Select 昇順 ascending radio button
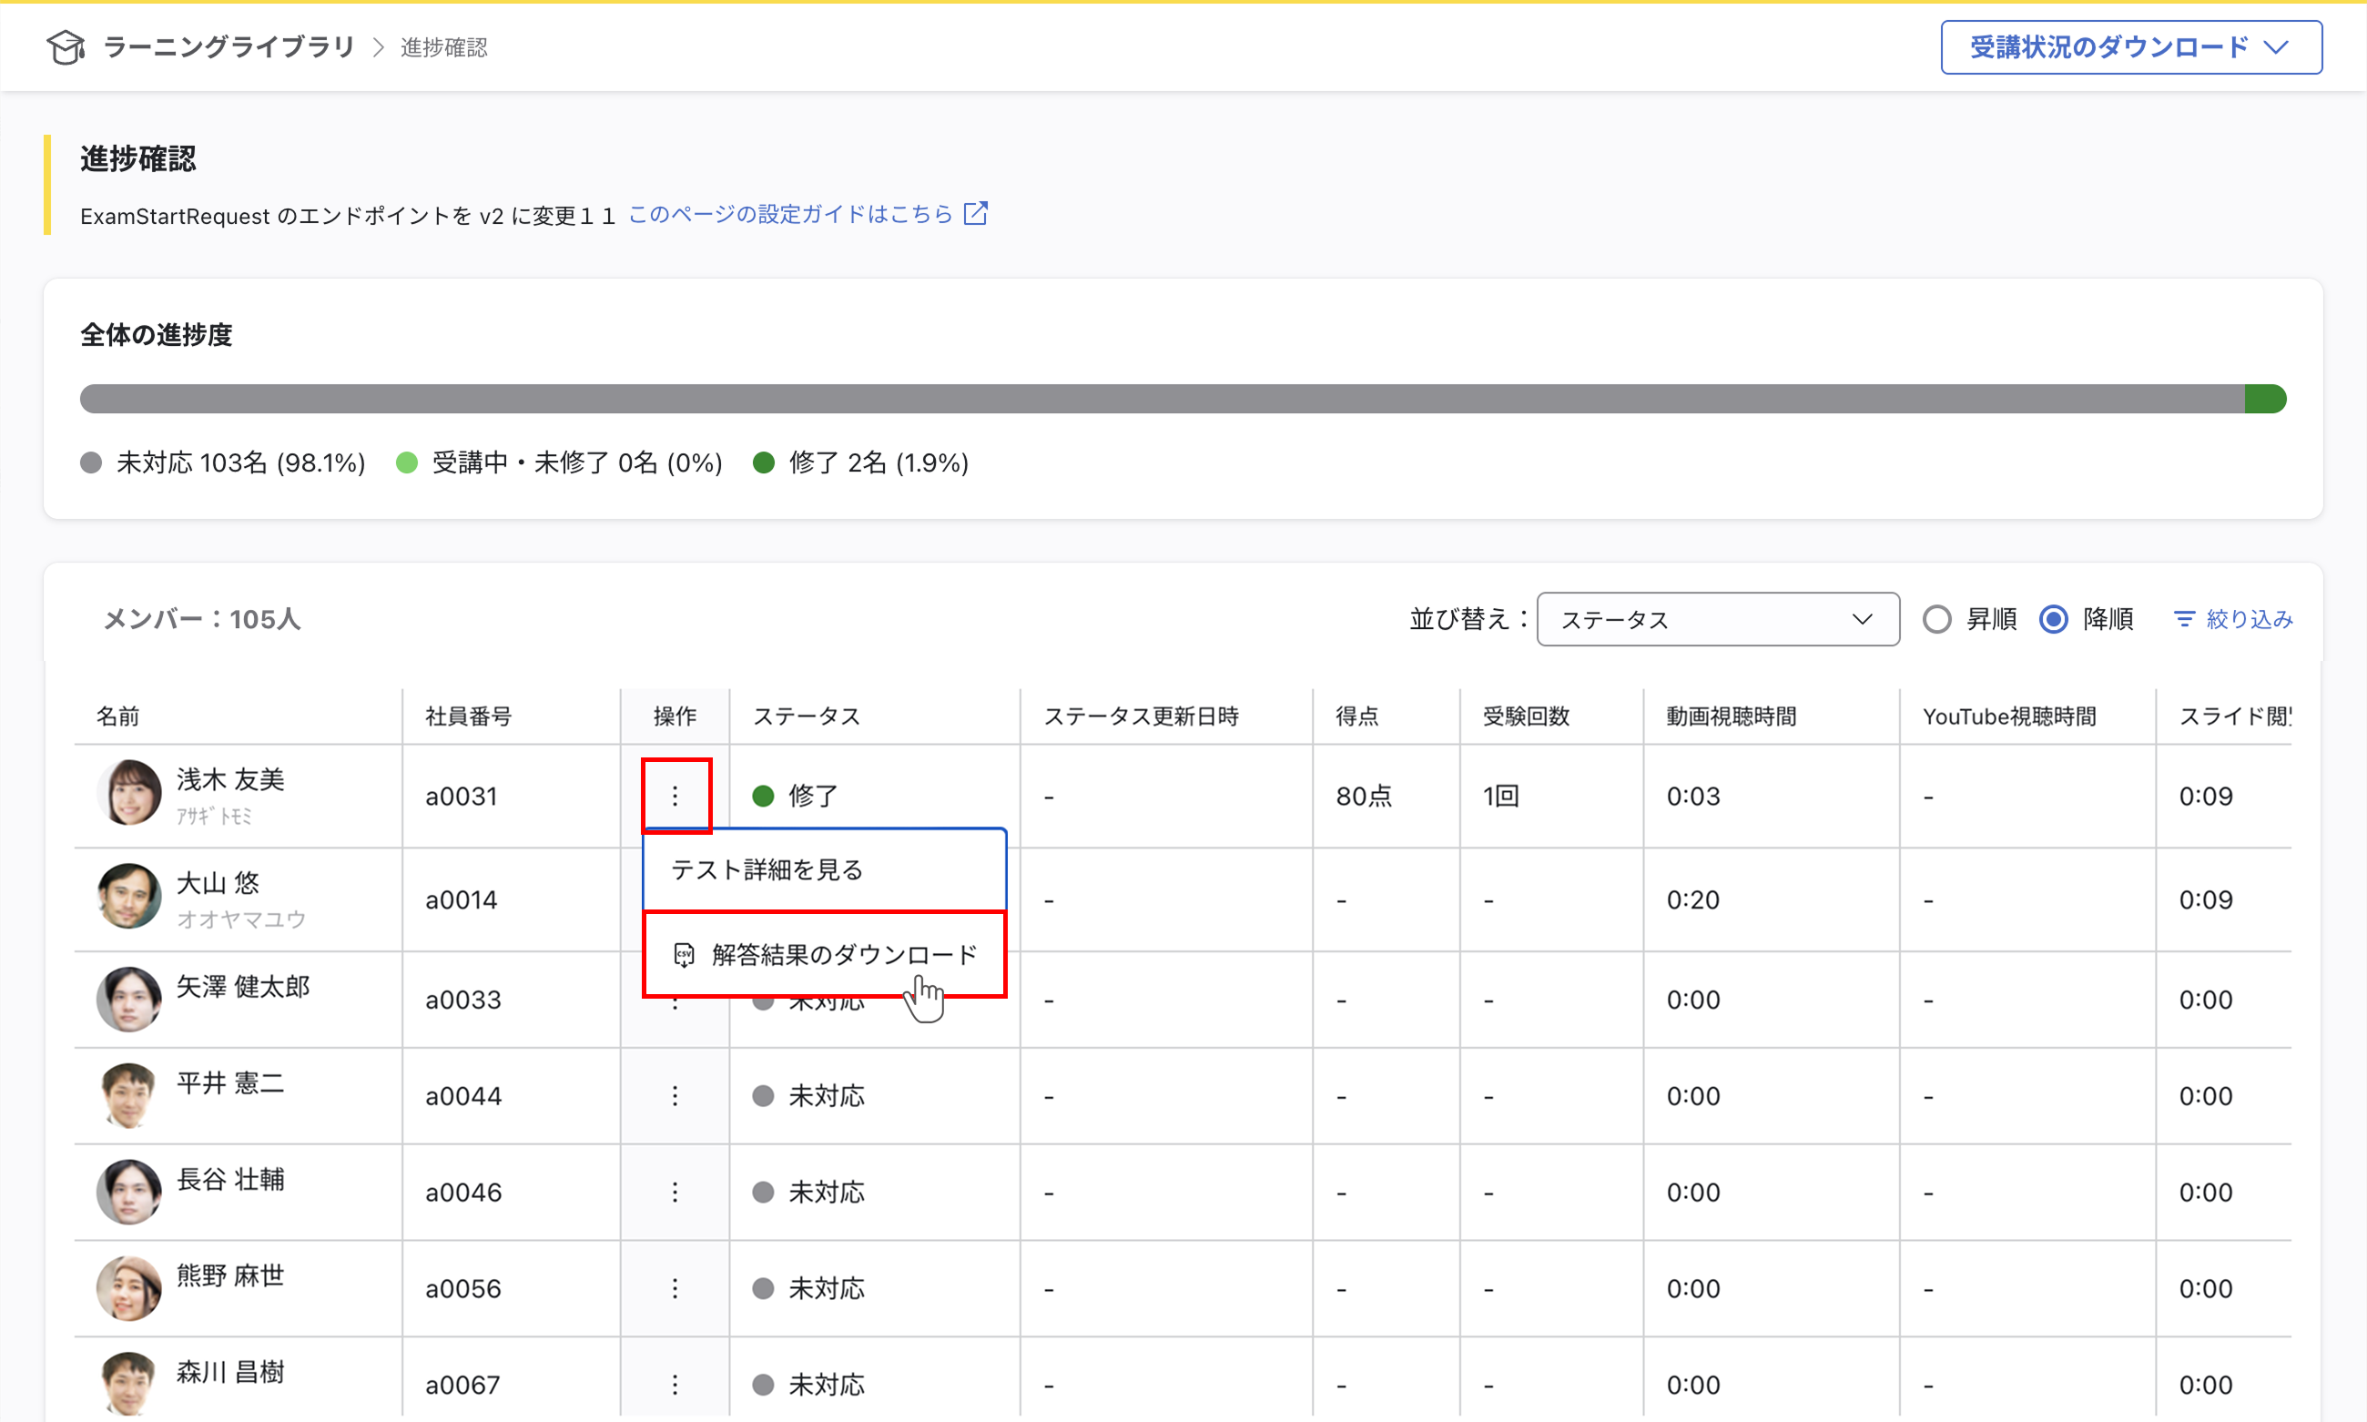 [x=1935, y=619]
